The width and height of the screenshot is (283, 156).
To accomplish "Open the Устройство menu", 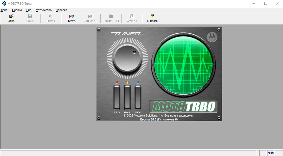I will (44, 10).
